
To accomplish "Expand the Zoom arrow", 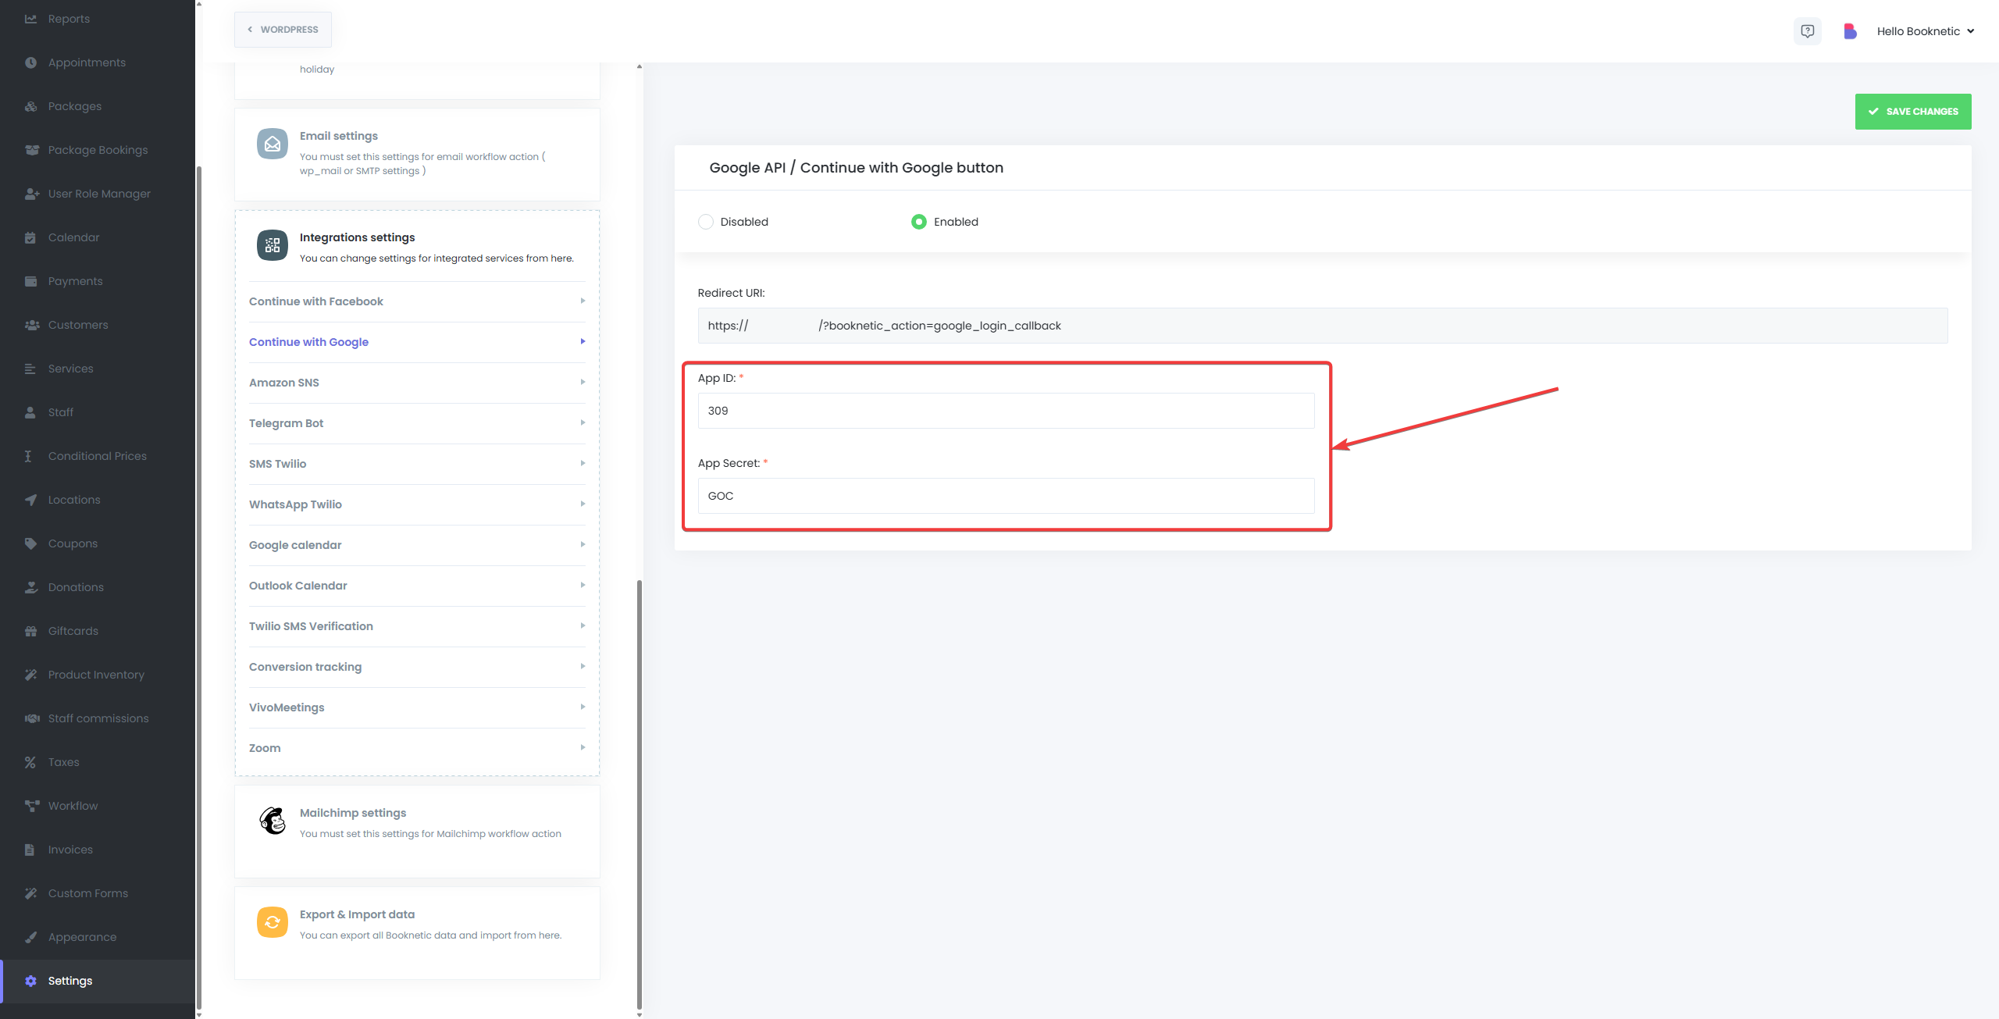I will click(x=583, y=747).
